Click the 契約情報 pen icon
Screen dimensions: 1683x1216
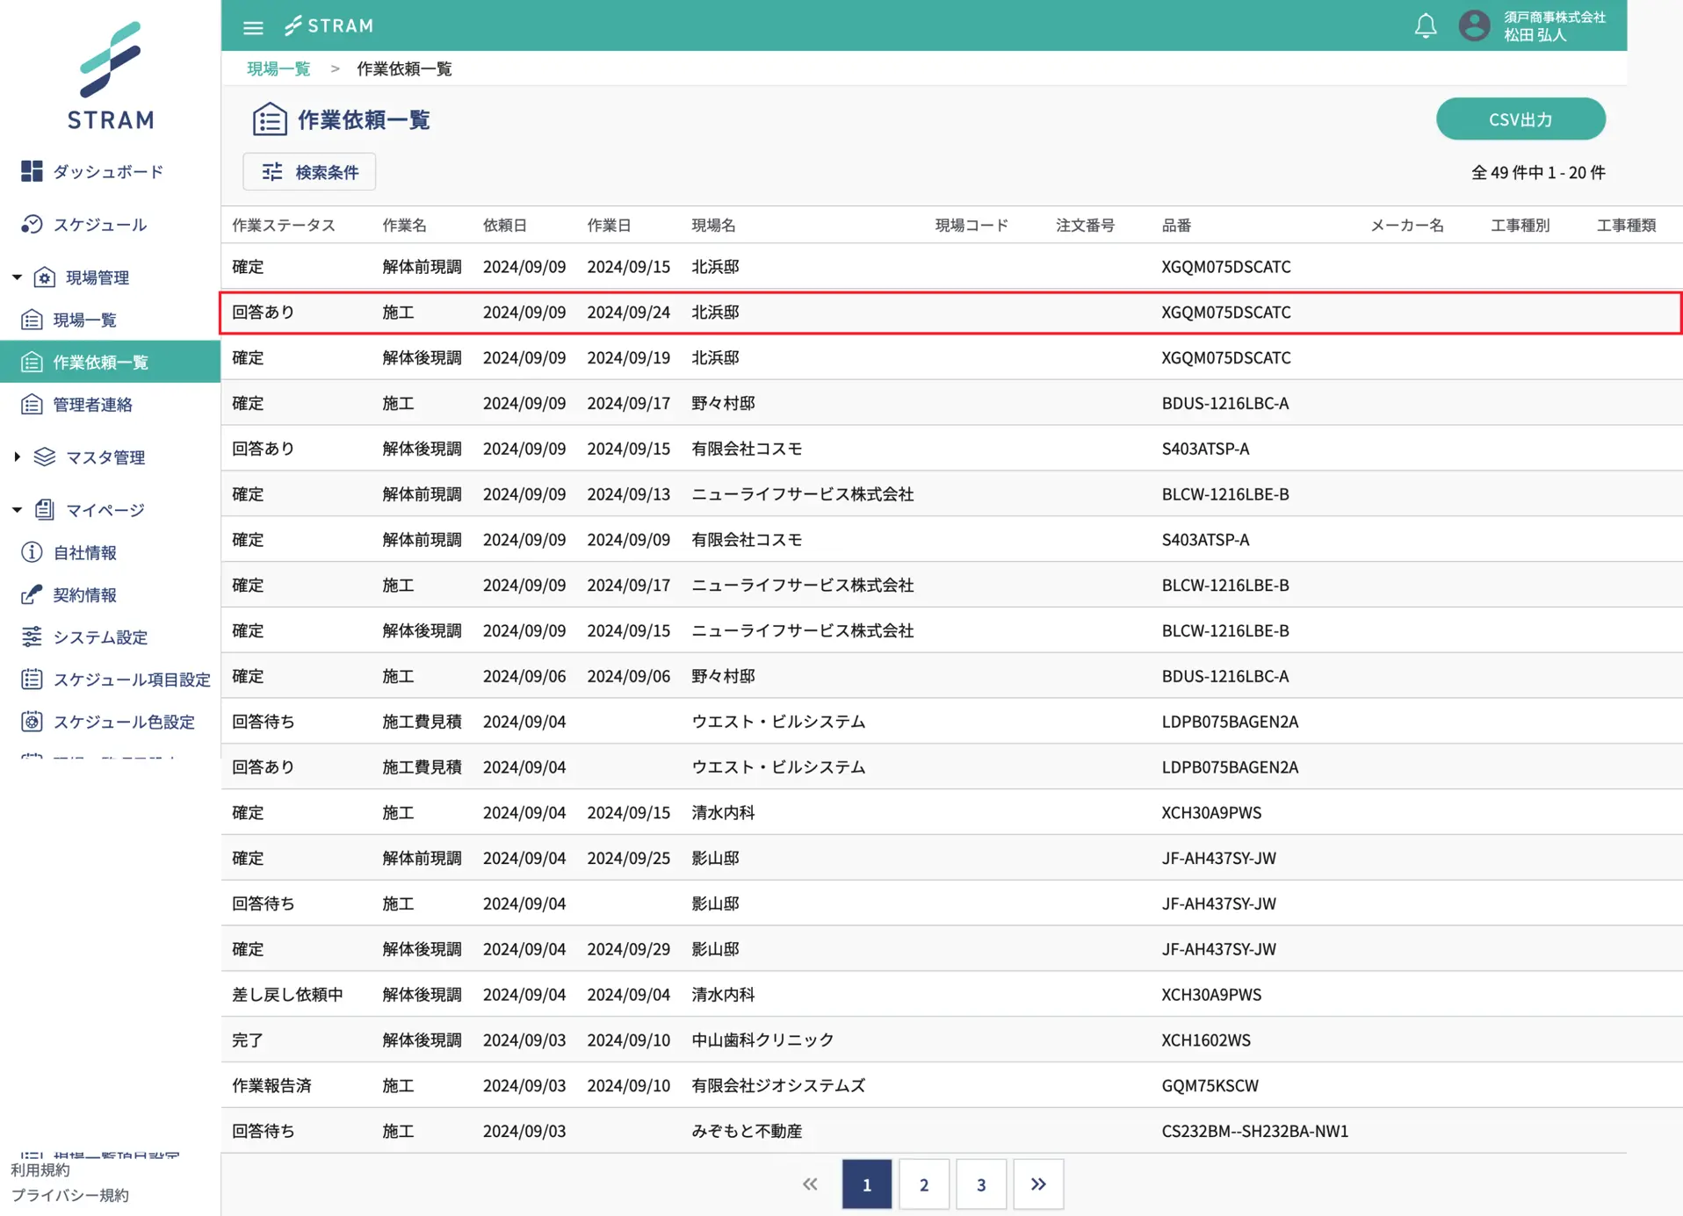[x=32, y=594]
